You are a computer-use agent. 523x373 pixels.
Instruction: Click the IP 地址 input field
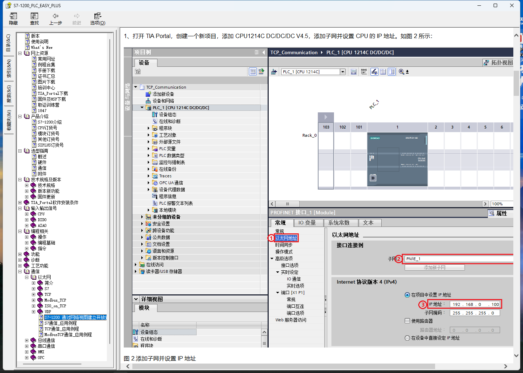(475, 304)
